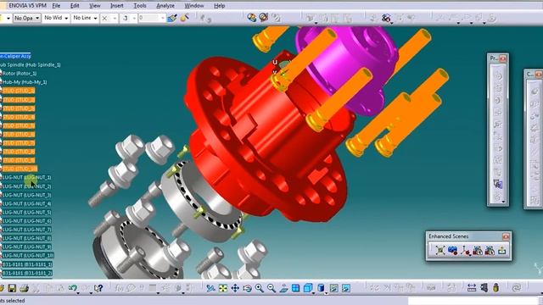This screenshot has height=305, width=543.
Task: Click the format brush icon beside Painter
Action: pyautogui.click(x=184, y=18)
